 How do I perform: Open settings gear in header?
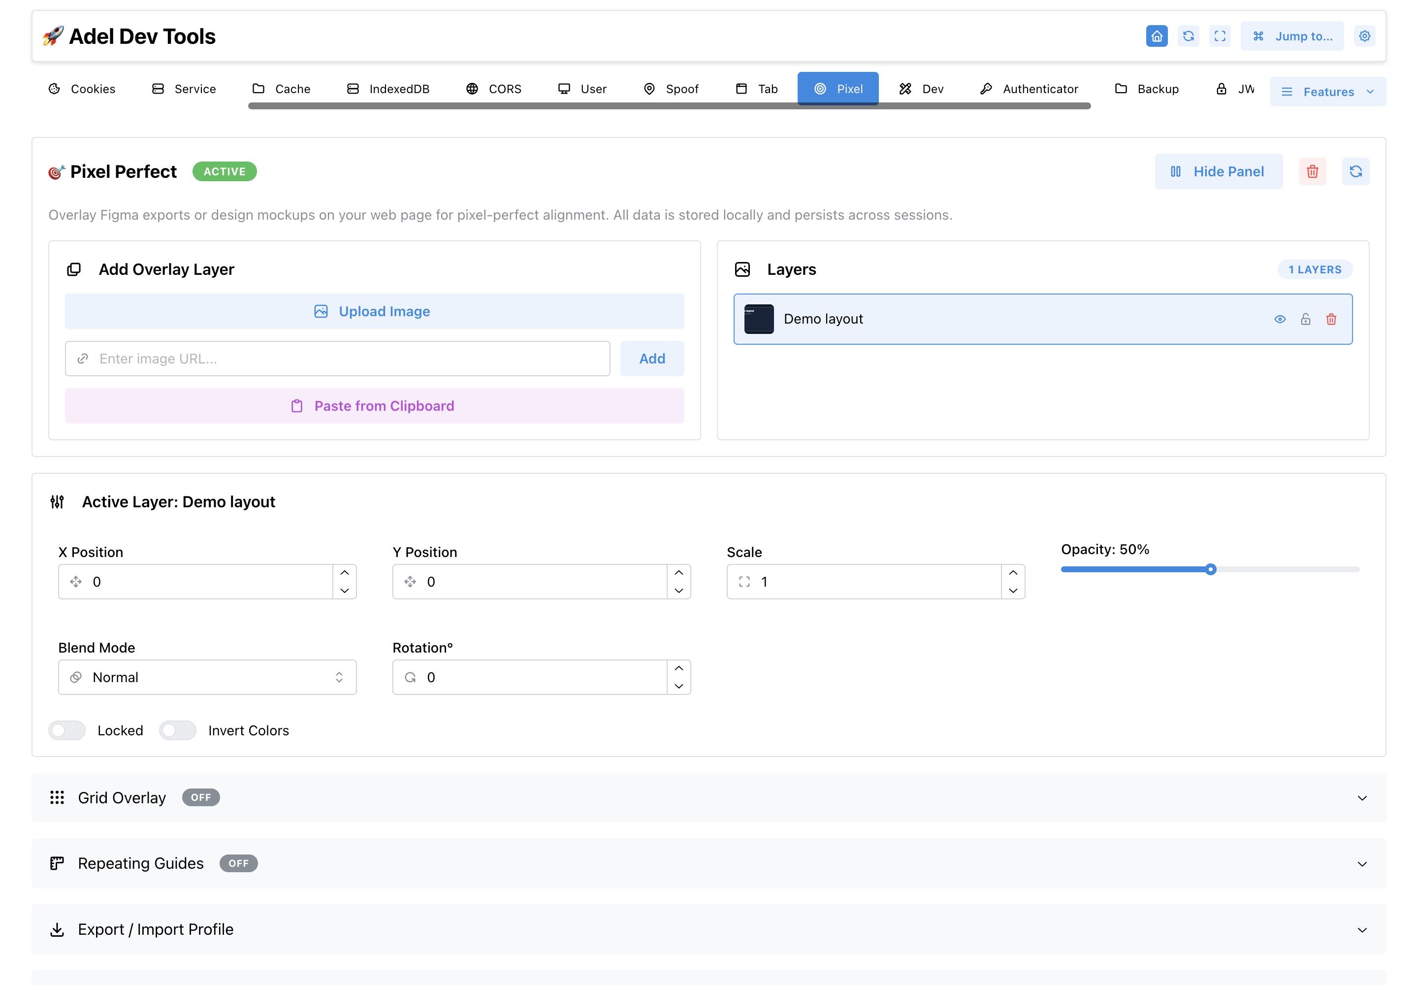point(1364,36)
